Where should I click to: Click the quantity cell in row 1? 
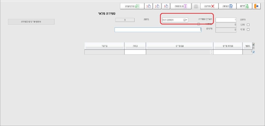135,52
